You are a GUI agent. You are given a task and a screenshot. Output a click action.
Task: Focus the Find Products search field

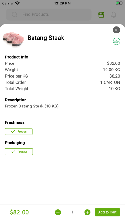49,14
